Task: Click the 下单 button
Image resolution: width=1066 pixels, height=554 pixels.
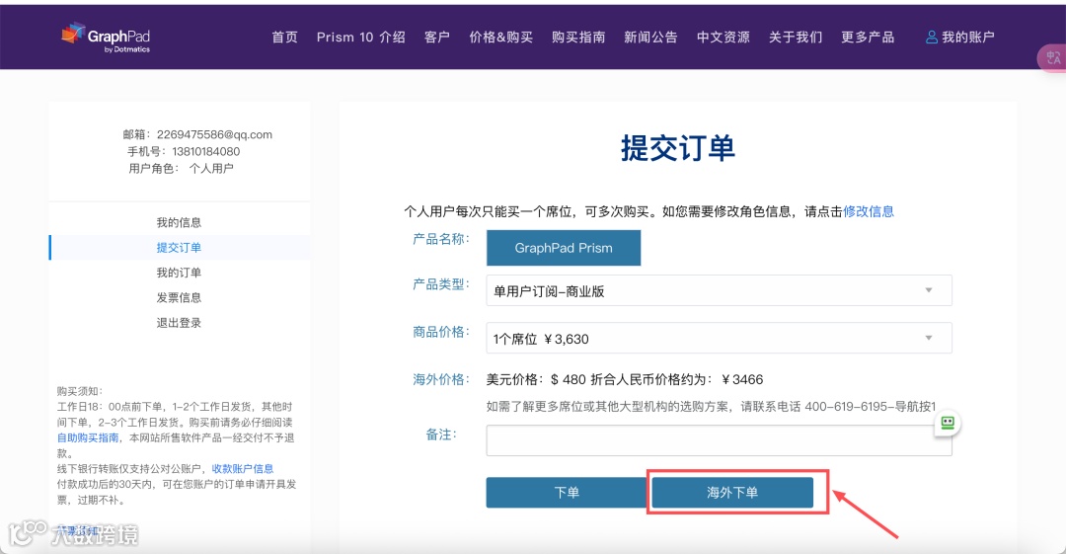Action: point(567,492)
